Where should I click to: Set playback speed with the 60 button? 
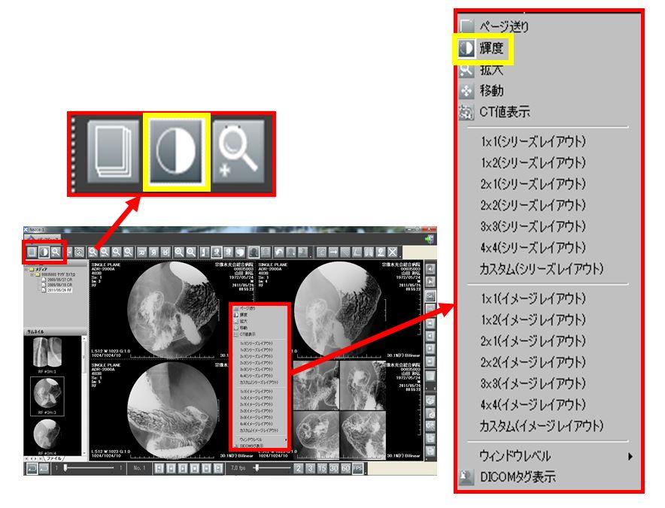(345, 468)
